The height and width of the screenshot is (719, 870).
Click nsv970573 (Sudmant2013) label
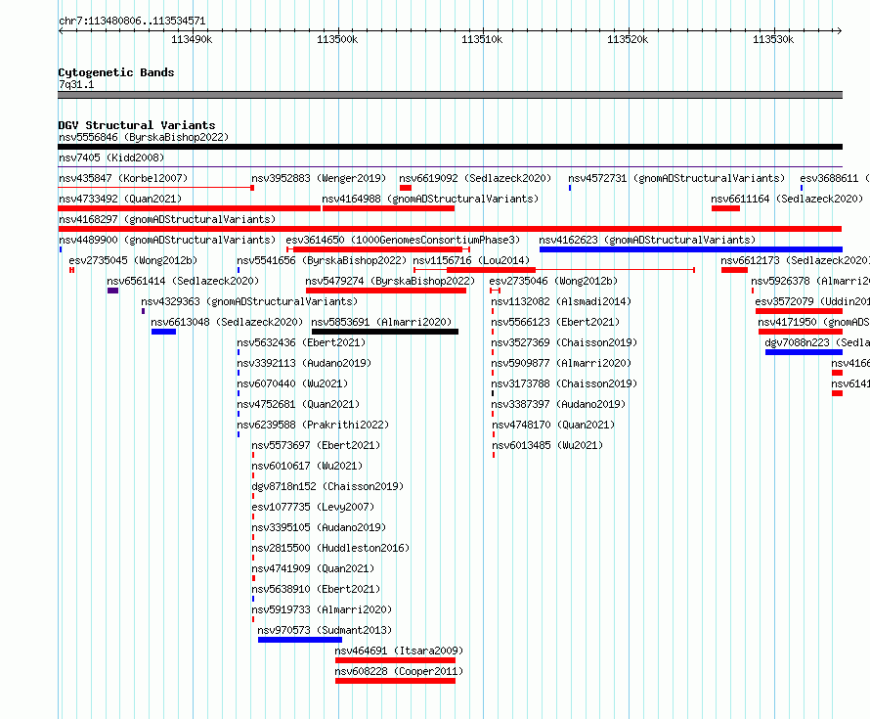[x=325, y=630]
